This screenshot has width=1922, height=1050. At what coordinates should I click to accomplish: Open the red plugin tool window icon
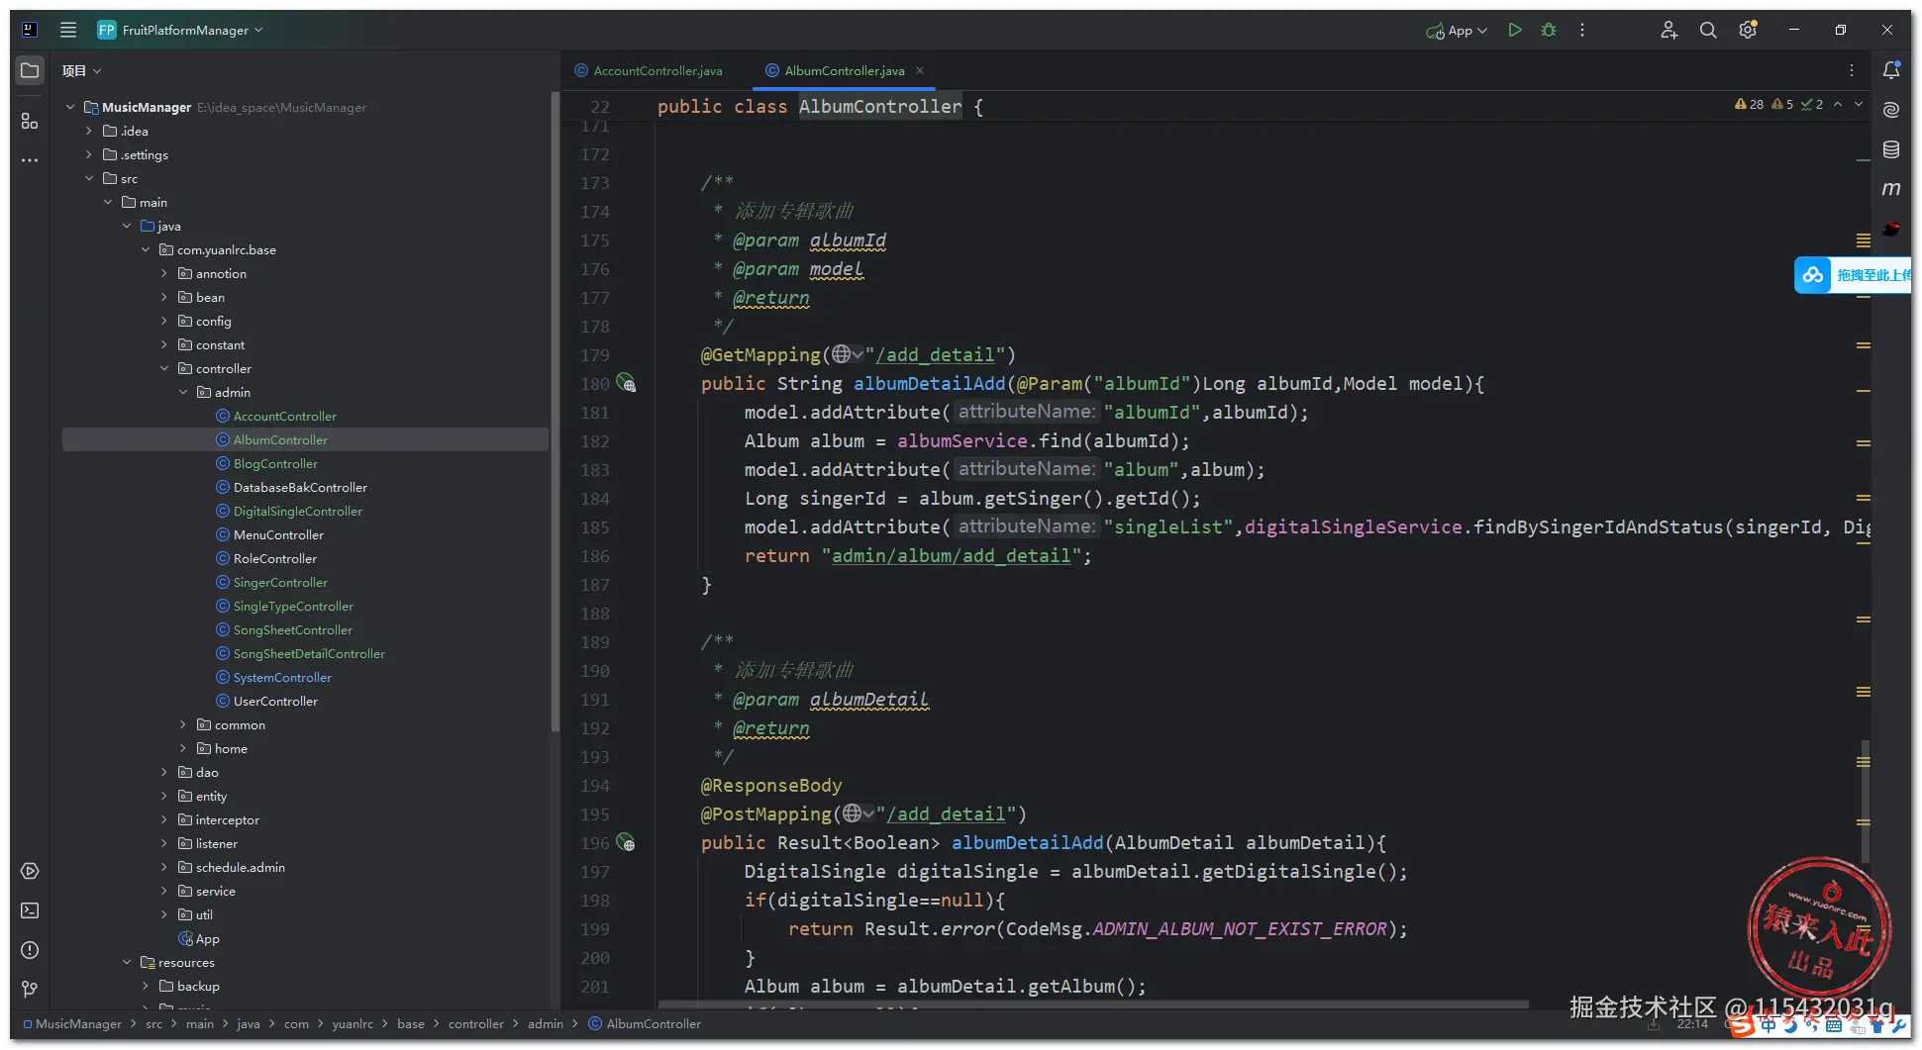[x=1891, y=229]
